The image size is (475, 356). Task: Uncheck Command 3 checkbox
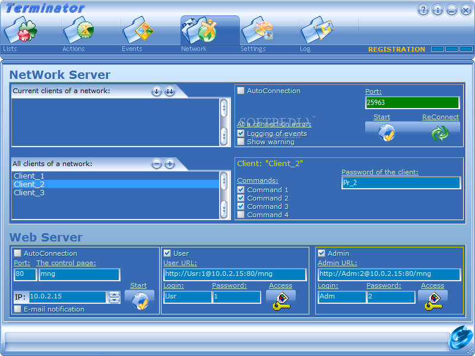(x=241, y=206)
